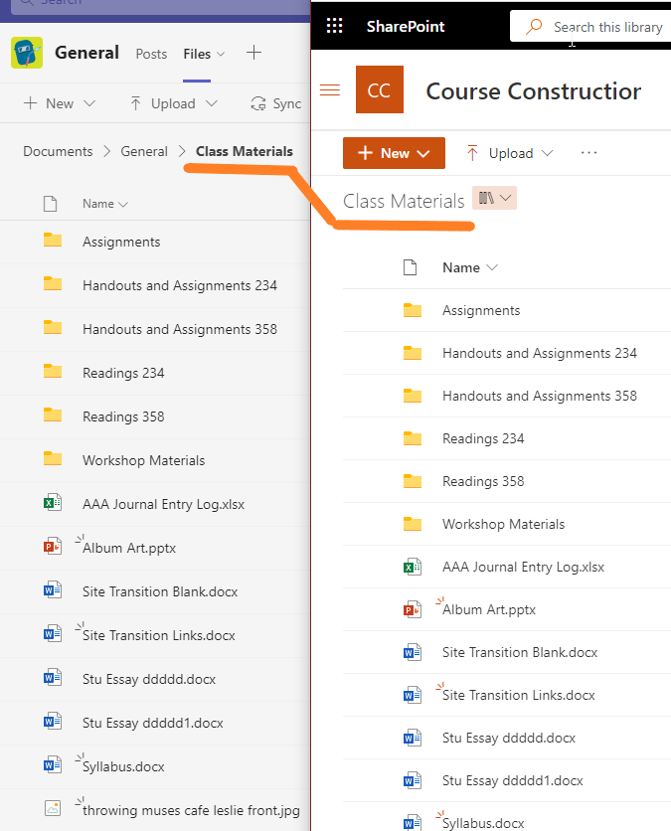Open the SharePoint app launcher grid
The width and height of the screenshot is (671, 831).
tap(334, 26)
